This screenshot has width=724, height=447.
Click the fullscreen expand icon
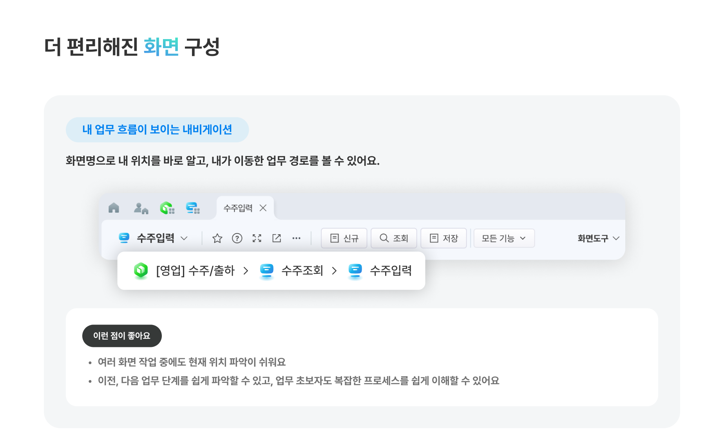point(257,238)
